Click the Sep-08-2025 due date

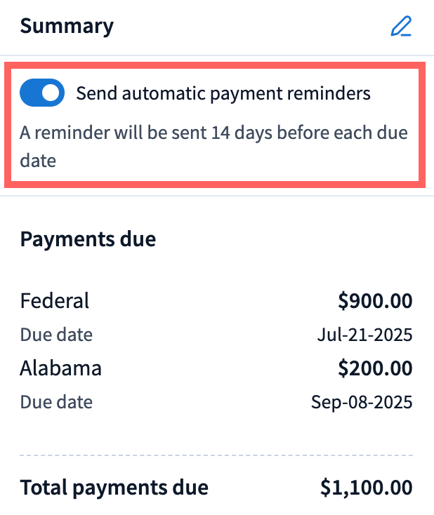(362, 402)
